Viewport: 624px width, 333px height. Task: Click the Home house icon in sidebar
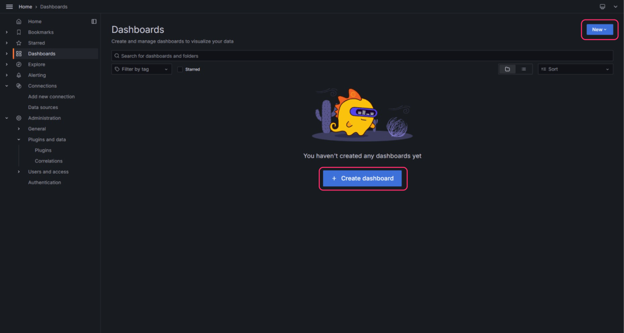click(x=19, y=21)
